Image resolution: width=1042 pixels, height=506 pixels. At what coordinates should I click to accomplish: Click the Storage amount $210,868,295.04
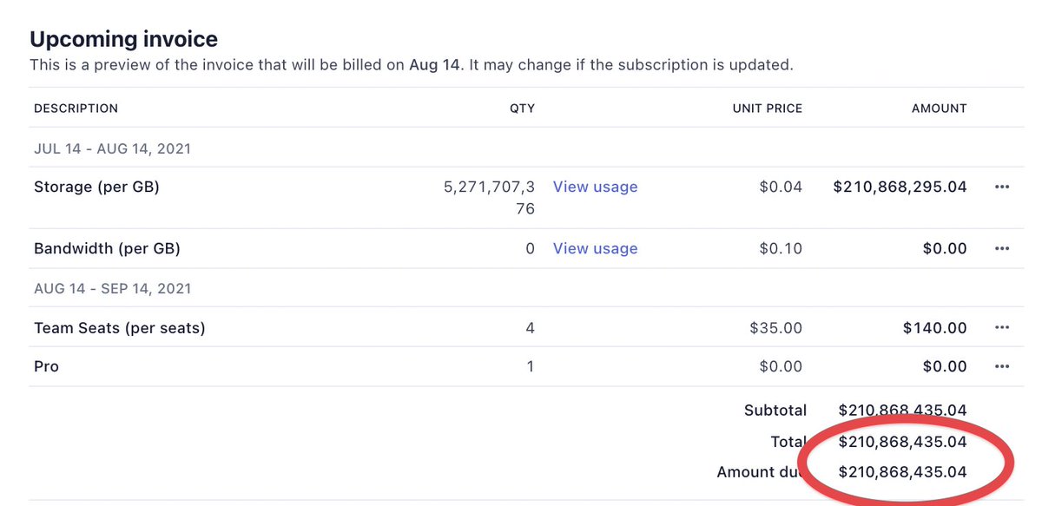coord(900,187)
